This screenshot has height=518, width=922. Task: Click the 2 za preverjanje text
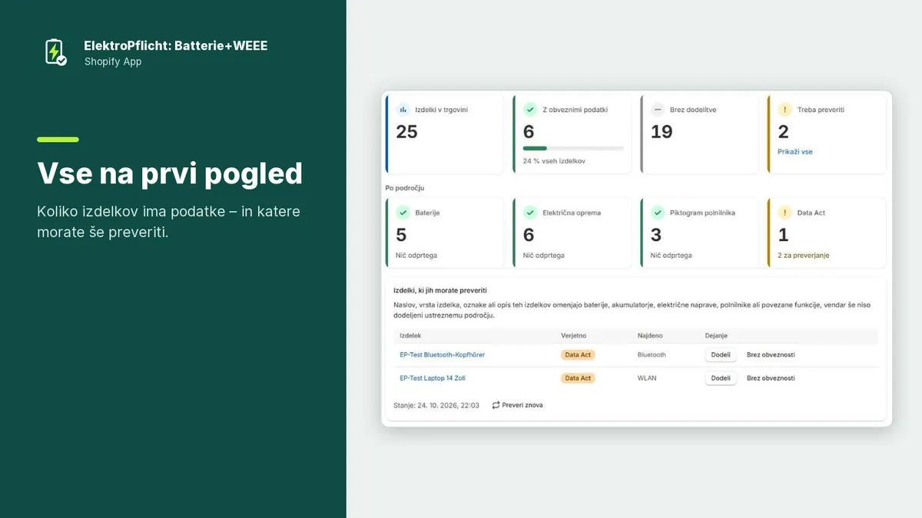coord(803,255)
